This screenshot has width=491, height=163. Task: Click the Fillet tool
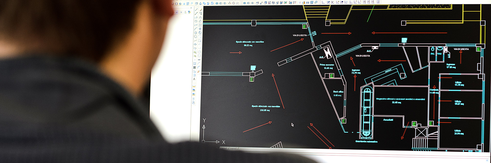[x=199, y=67]
